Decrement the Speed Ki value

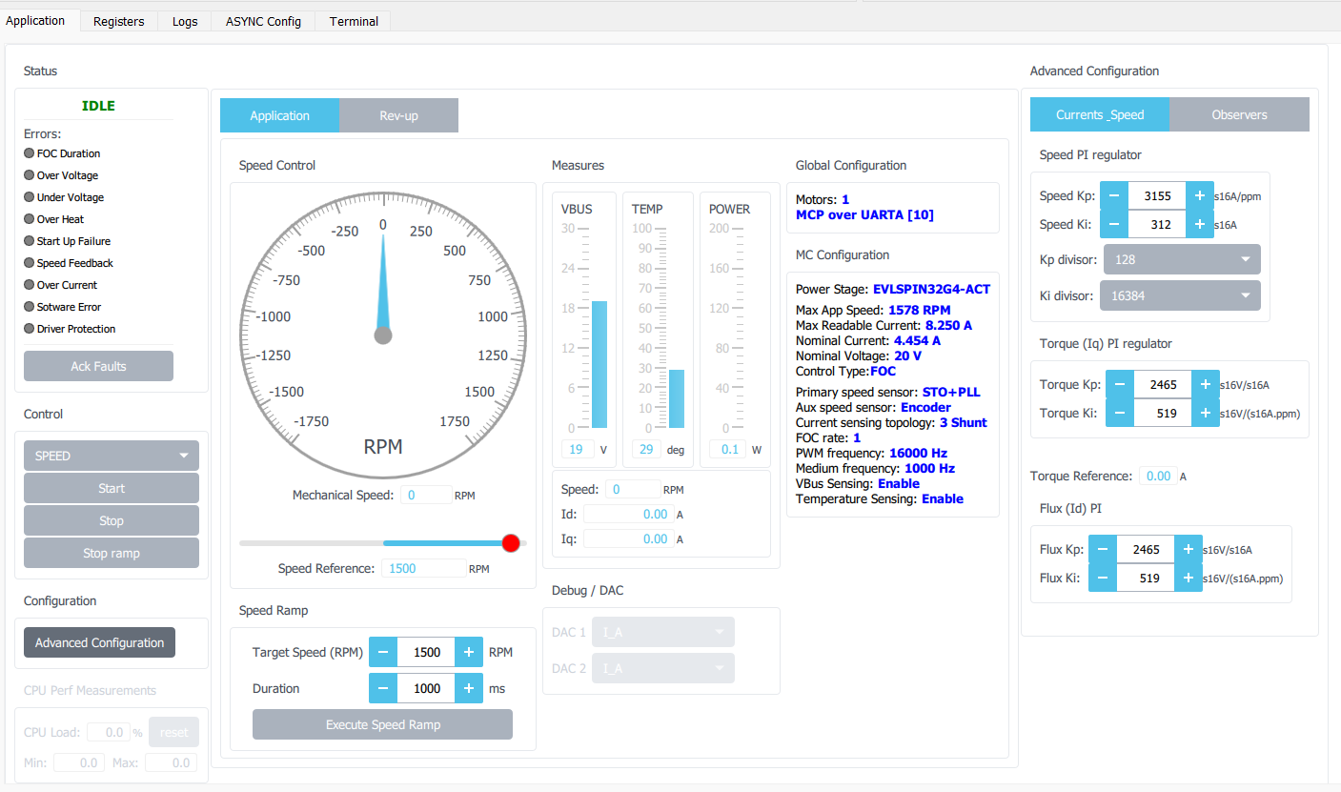pyautogui.click(x=1113, y=224)
